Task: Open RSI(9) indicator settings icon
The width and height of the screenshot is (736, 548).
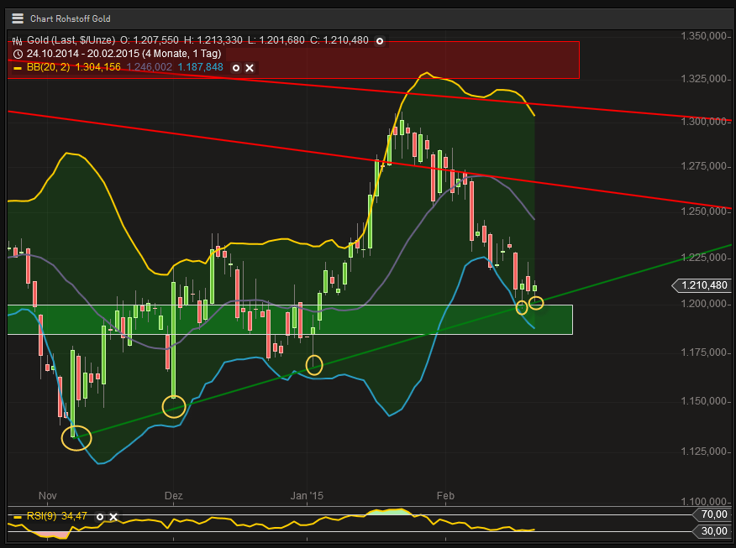Action: tap(100, 517)
